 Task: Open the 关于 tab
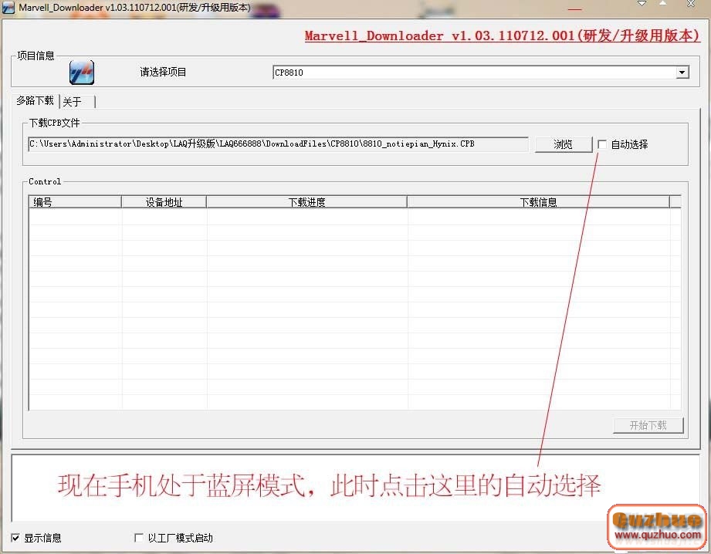click(x=77, y=102)
